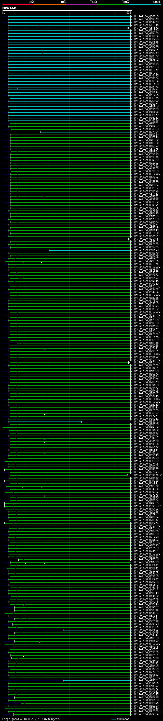This screenshot has height=721, width=163.
Task: Click the hit label UniRef100_B4R117
Action: tap(146, 469)
